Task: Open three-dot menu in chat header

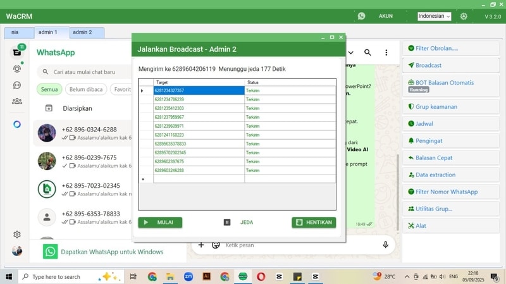Action: pos(386,52)
